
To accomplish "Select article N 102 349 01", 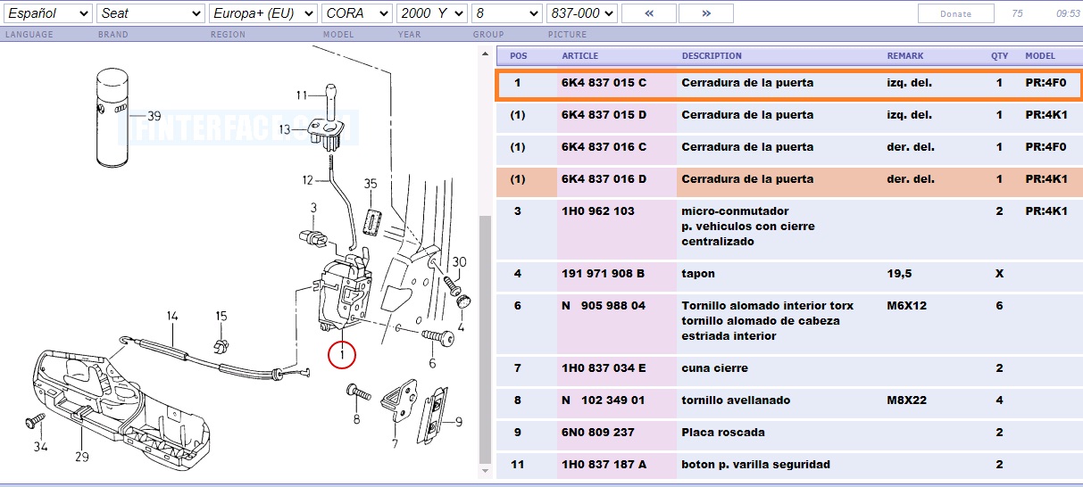I will (603, 400).
